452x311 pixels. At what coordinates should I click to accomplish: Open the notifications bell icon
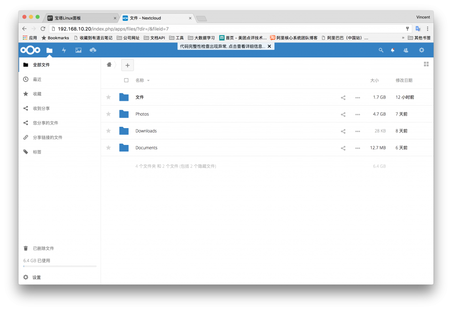(392, 50)
